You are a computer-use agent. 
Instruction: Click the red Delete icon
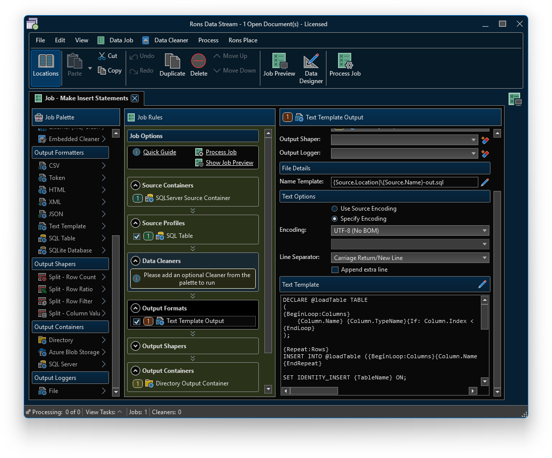point(199,61)
